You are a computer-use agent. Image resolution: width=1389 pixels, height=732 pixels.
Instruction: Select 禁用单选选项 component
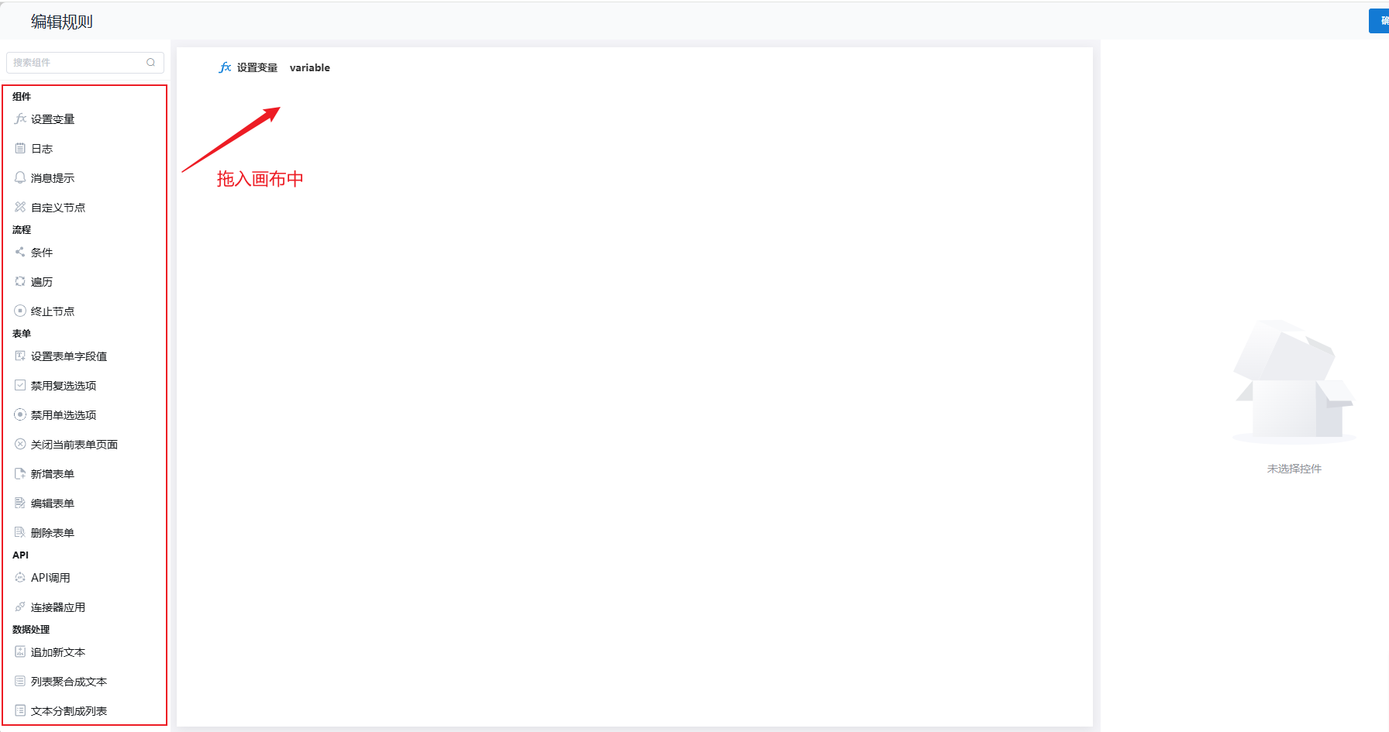tap(63, 415)
